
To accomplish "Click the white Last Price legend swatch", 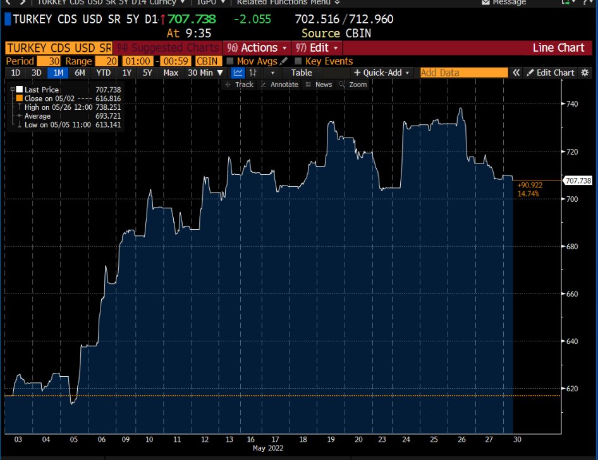I will point(20,89).
